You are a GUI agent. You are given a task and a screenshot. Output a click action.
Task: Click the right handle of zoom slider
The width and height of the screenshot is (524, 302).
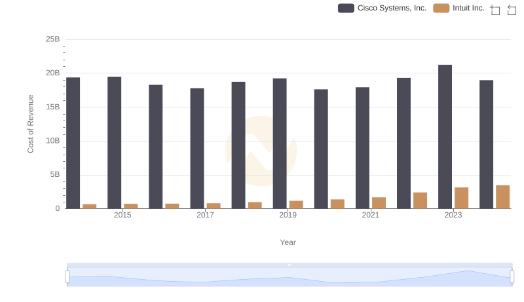pos(512,276)
